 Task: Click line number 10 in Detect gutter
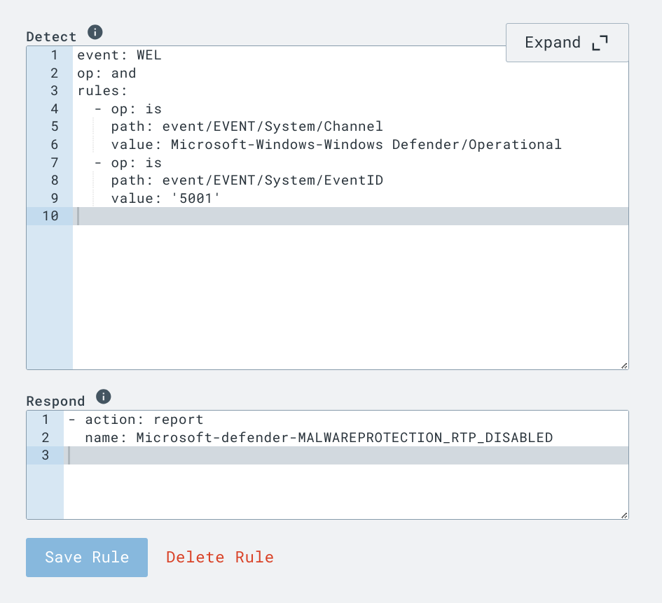[x=50, y=216]
